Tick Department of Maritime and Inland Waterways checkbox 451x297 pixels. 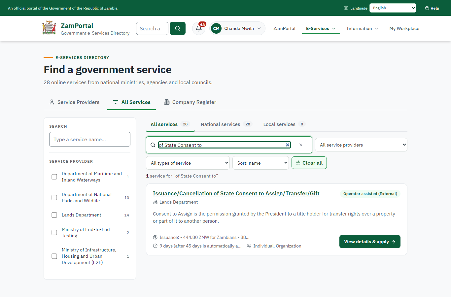pyautogui.click(x=54, y=177)
